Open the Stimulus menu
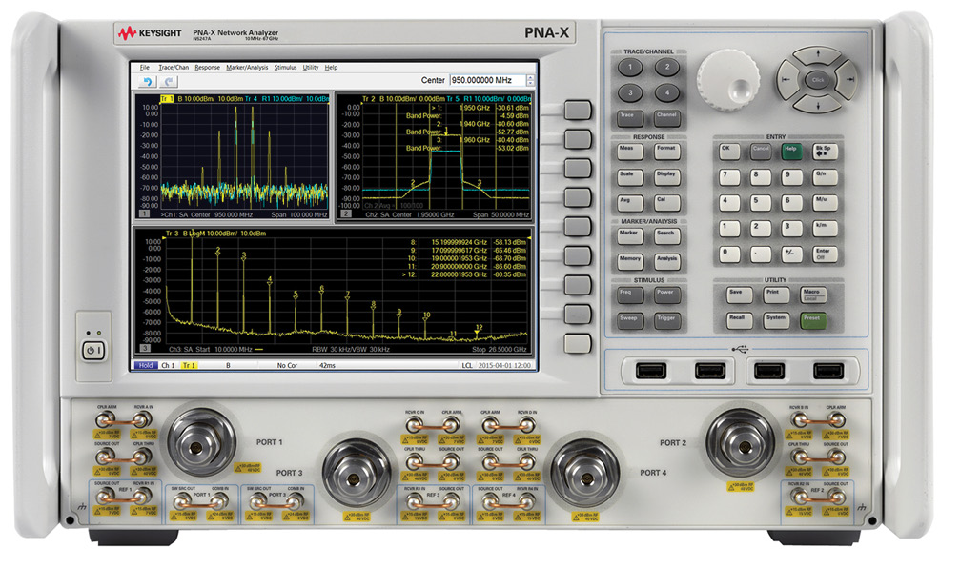Screen dimensions: 960x569 [285, 68]
